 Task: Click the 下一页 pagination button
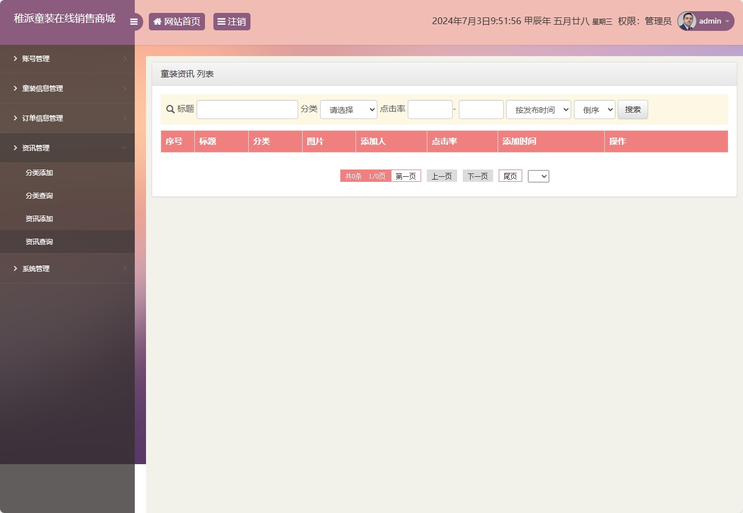(x=477, y=176)
